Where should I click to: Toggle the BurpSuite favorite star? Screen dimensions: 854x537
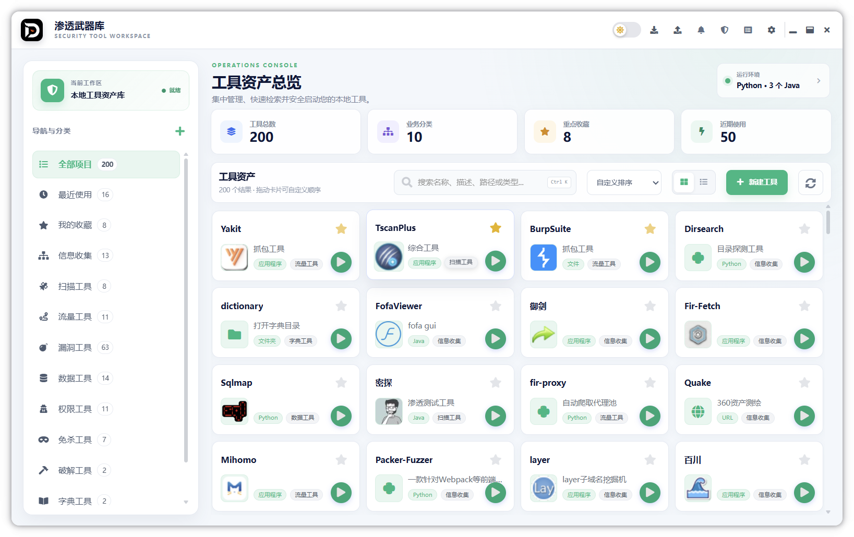(650, 229)
